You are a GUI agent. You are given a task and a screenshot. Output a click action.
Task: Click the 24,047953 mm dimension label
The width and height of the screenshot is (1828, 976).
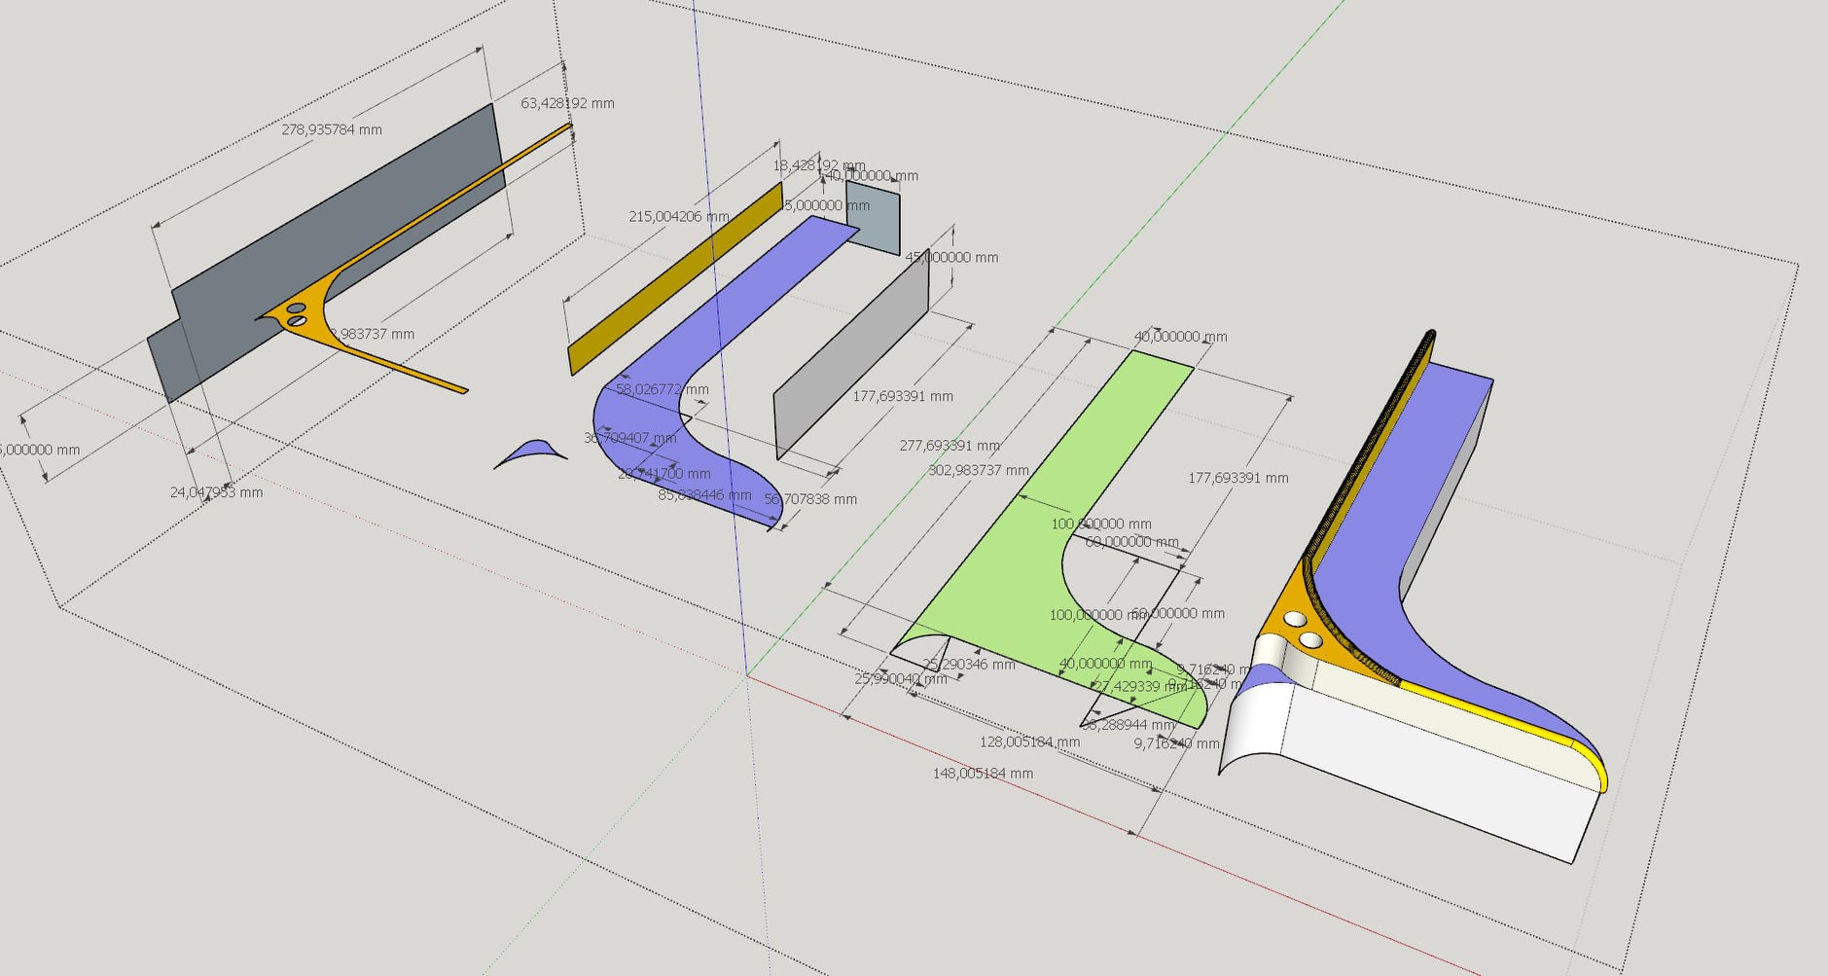click(x=216, y=492)
